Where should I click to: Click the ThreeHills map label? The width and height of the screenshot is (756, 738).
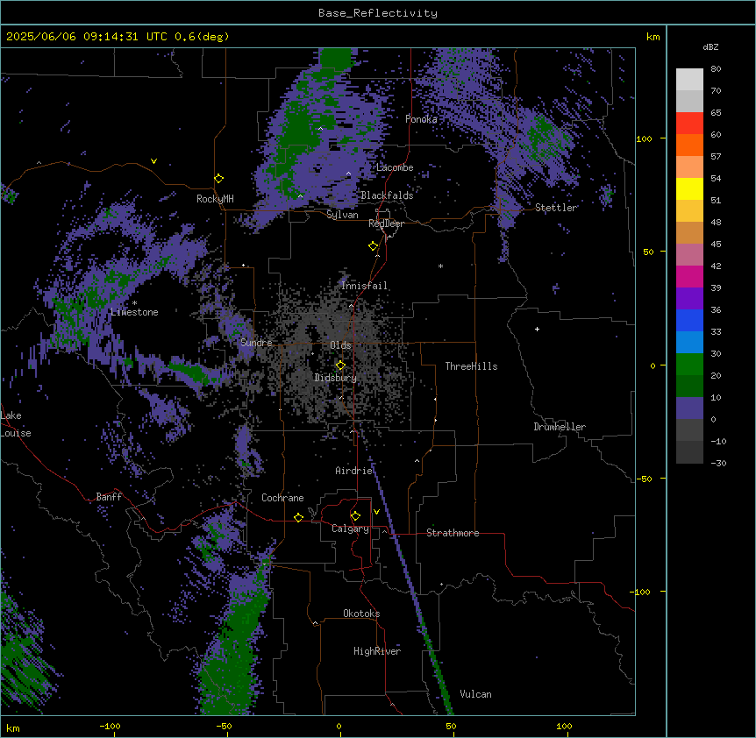(471, 366)
